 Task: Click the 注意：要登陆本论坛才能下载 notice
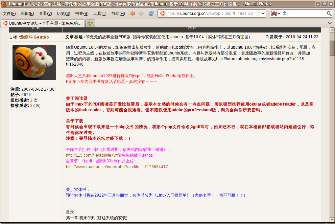point(98,138)
